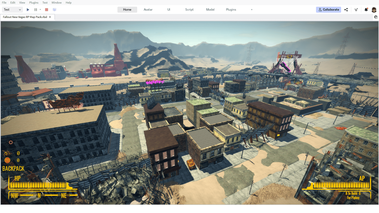Start the playtest with the Play icon
Screen dimensions: 379x213
(x=28, y=10)
